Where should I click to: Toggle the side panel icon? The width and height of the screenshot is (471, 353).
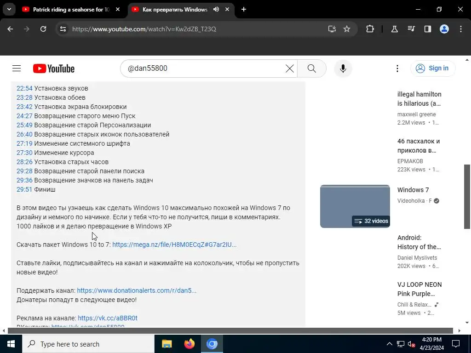click(x=428, y=29)
